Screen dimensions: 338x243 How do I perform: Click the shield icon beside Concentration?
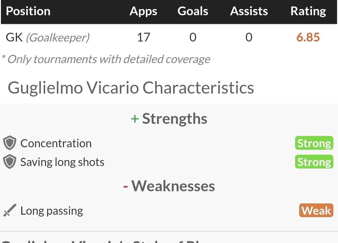pyautogui.click(x=10, y=143)
